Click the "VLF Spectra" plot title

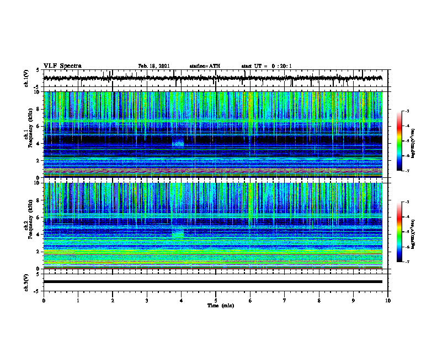click(x=62, y=66)
